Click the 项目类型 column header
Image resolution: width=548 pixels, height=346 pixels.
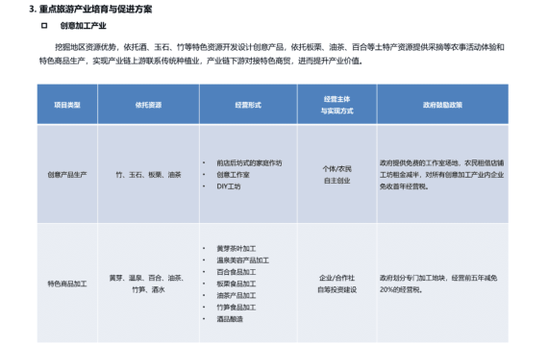[x=67, y=105]
